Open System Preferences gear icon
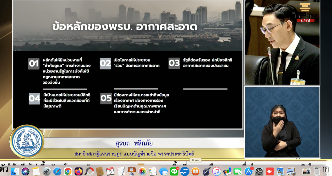Viewport: 332px width, 176px height. coord(259,171)
